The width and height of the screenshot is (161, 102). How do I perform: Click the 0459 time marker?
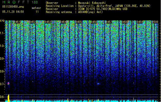(x=140, y=22)
